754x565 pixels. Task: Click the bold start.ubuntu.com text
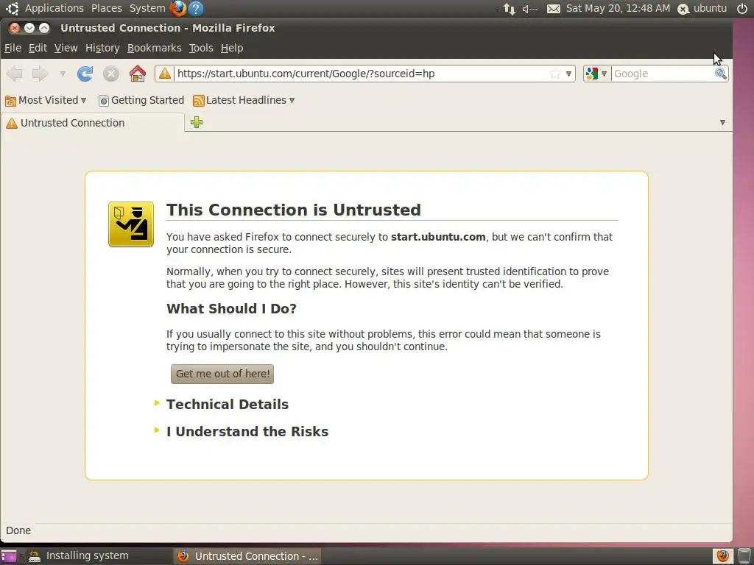tap(438, 237)
